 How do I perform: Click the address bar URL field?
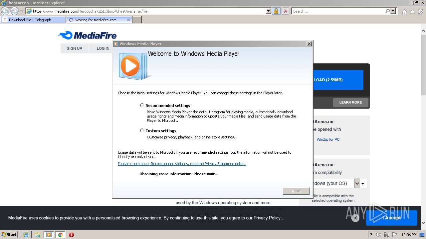coord(146,11)
